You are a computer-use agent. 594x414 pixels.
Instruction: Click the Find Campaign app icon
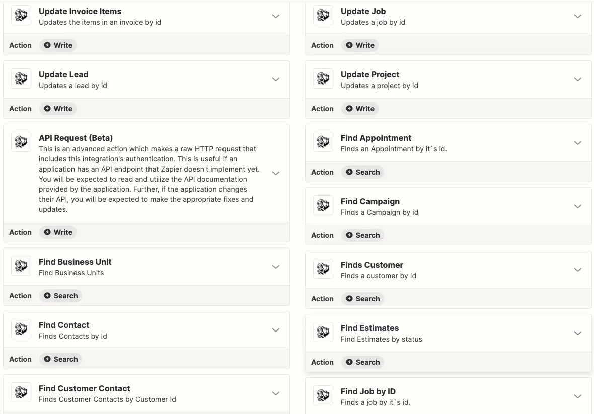(323, 206)
